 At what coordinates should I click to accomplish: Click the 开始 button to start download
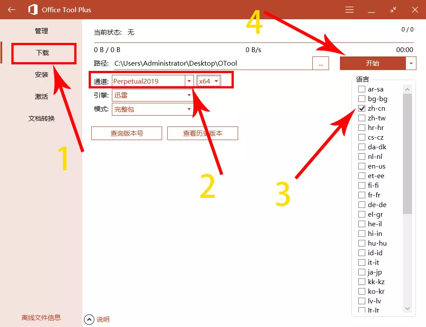373,63
